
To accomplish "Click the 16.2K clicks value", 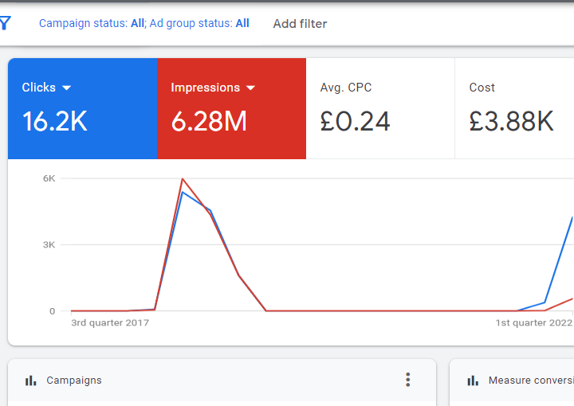I will click(x=55, y=121).
